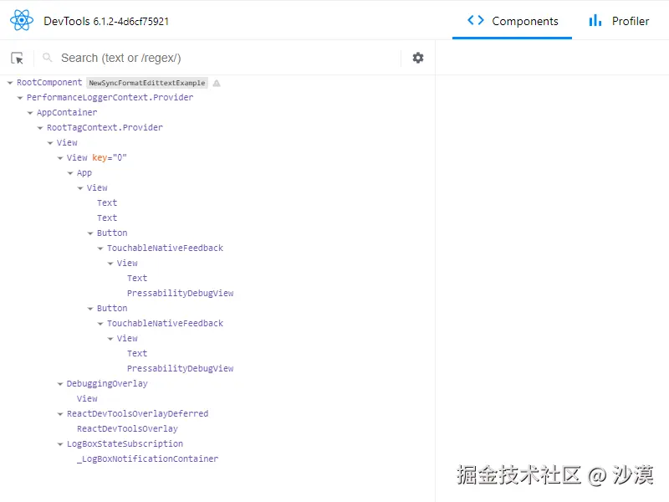This screenshot has height=502, width=669.
Task: Select the first PressabilityDebugView row
Action: coord(181,293)
